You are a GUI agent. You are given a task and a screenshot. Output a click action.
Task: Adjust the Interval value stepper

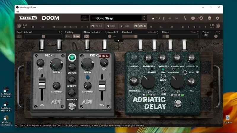62,32
